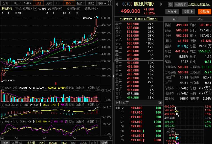Switch to the 5分钟 chart period
Viewport: 212px width, 144px height.
click(27, 3)
